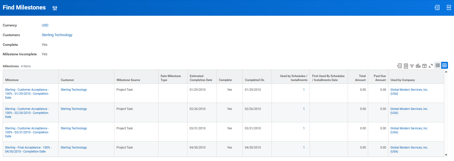Open Sterling Technology customer in 01/29/2010 row

click(x=74, y=90)
